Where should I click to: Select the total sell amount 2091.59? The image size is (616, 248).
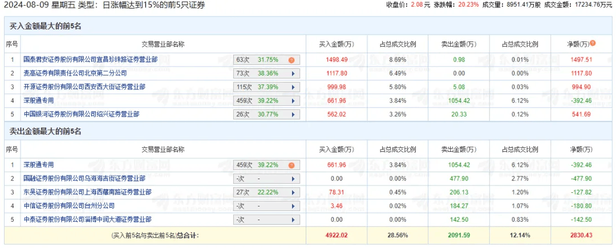pyautogui.click(x=459, y=235)
